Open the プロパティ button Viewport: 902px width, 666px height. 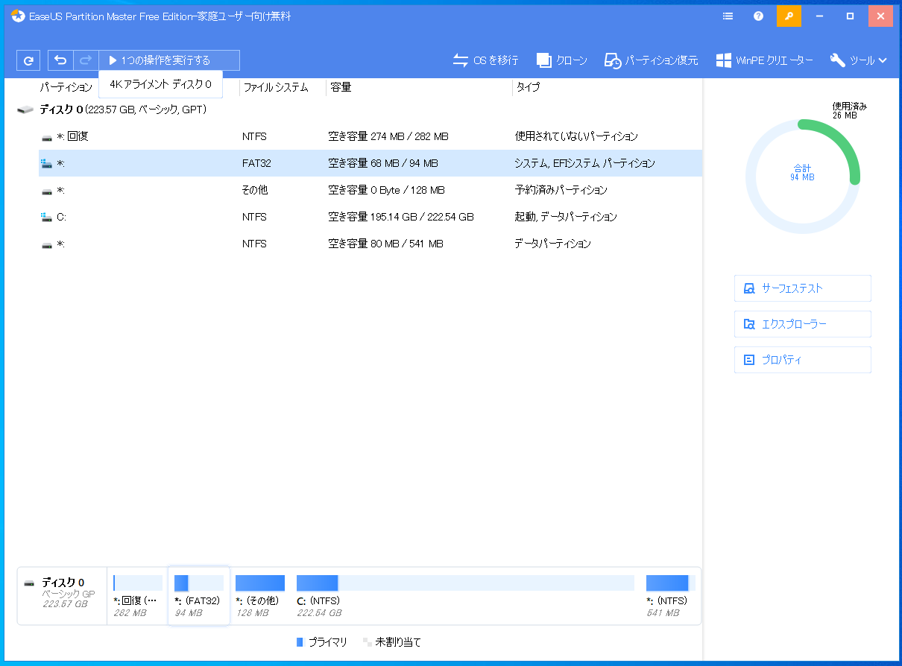coord(802,360)
